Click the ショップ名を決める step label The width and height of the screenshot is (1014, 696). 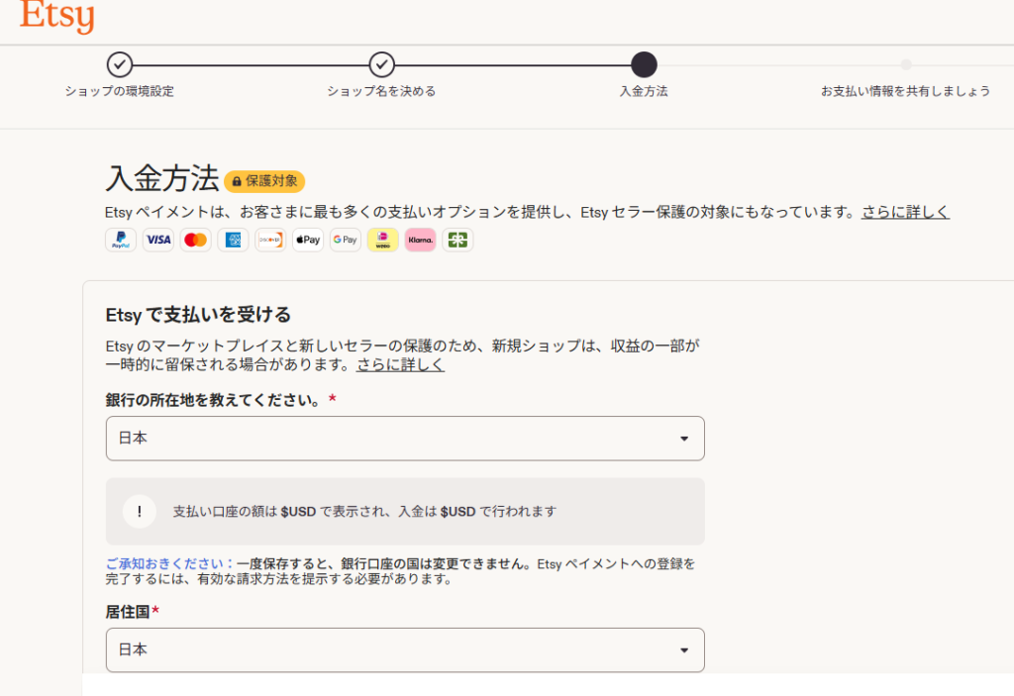click(x=381, y=91)
